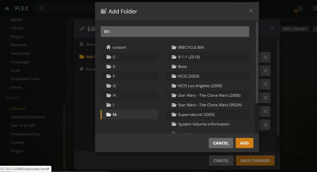Select the G: drive
This screenshot has height=172, width=317.
(129, 86)
